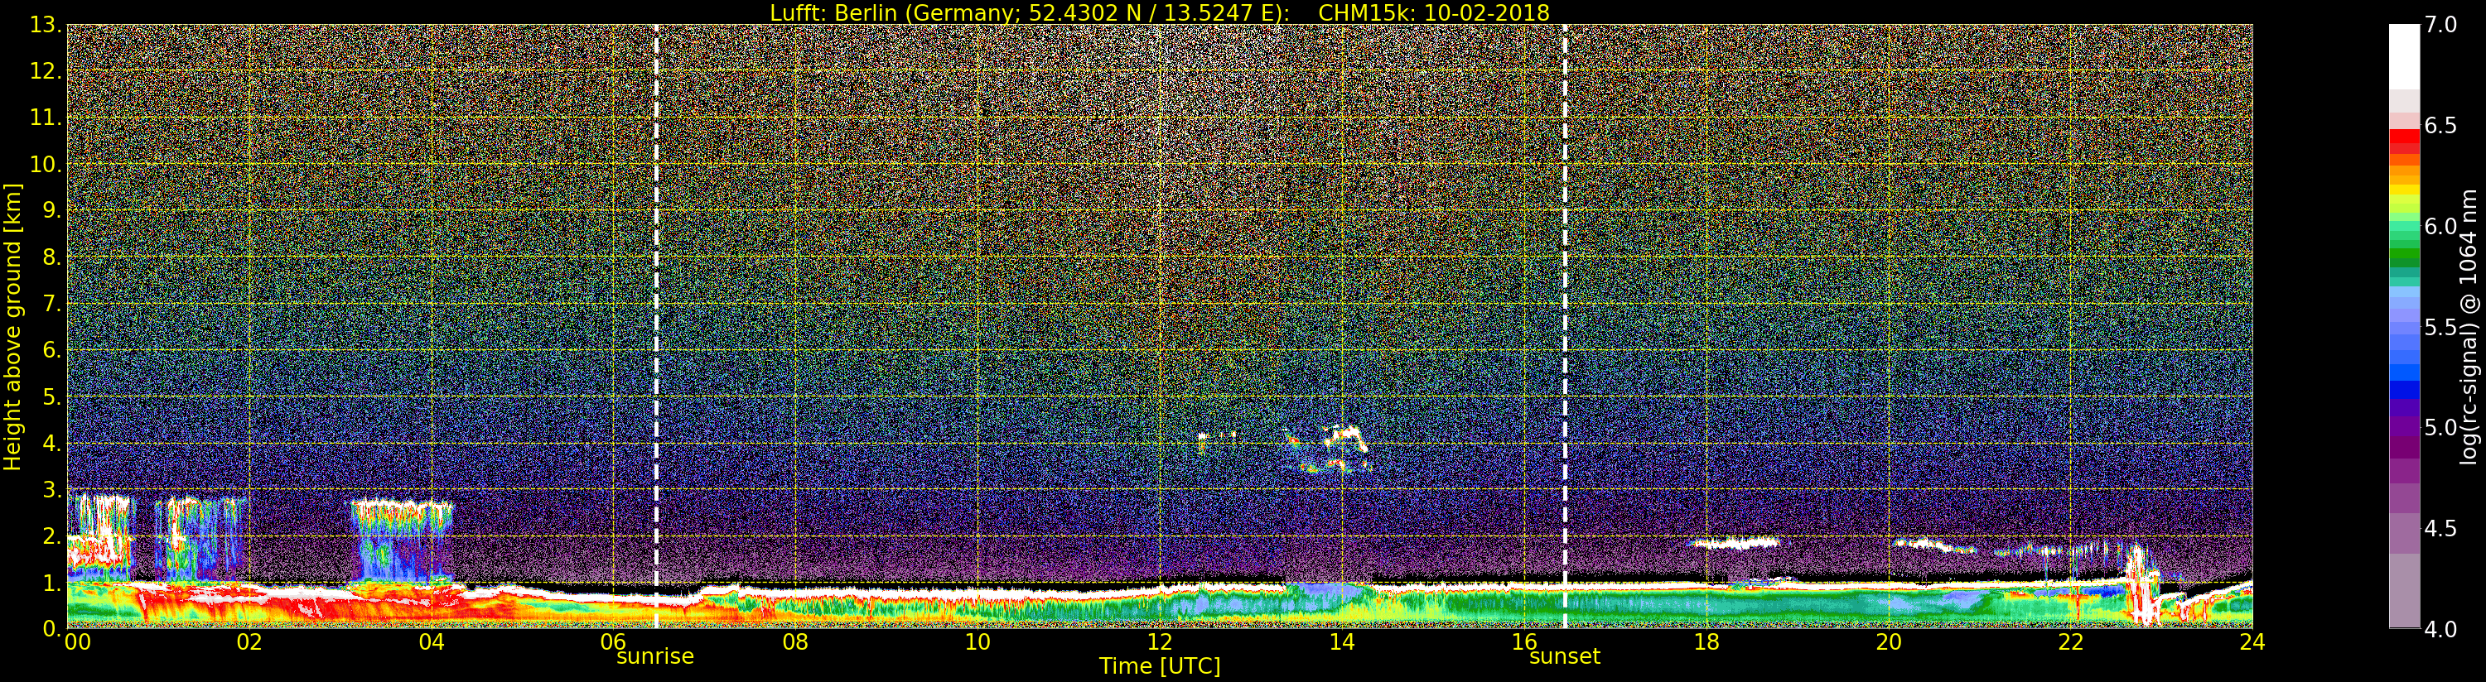Click height axis tick '2.'
Screen dimensions: 2486x682
tap(52, 536)
